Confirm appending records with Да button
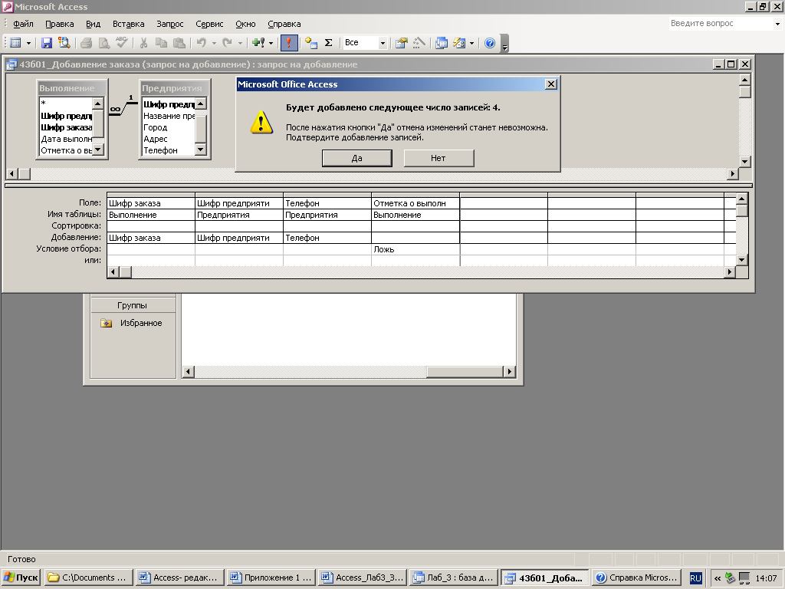The width and height of the screenshot is (785, 589). 357,158
